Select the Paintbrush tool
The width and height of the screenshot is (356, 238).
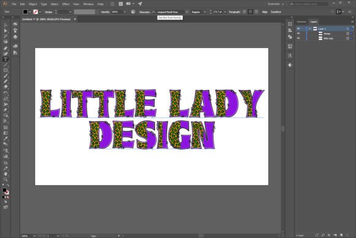(x=6, y=76)
